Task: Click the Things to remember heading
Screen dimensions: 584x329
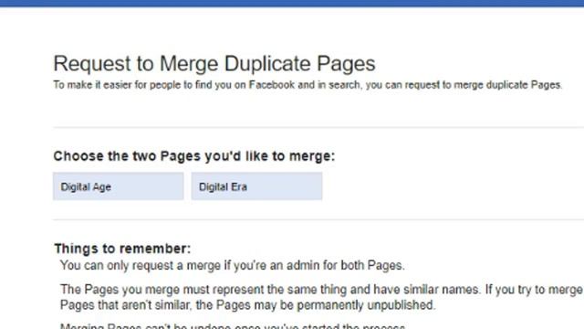Action: (x=122, y=248)
